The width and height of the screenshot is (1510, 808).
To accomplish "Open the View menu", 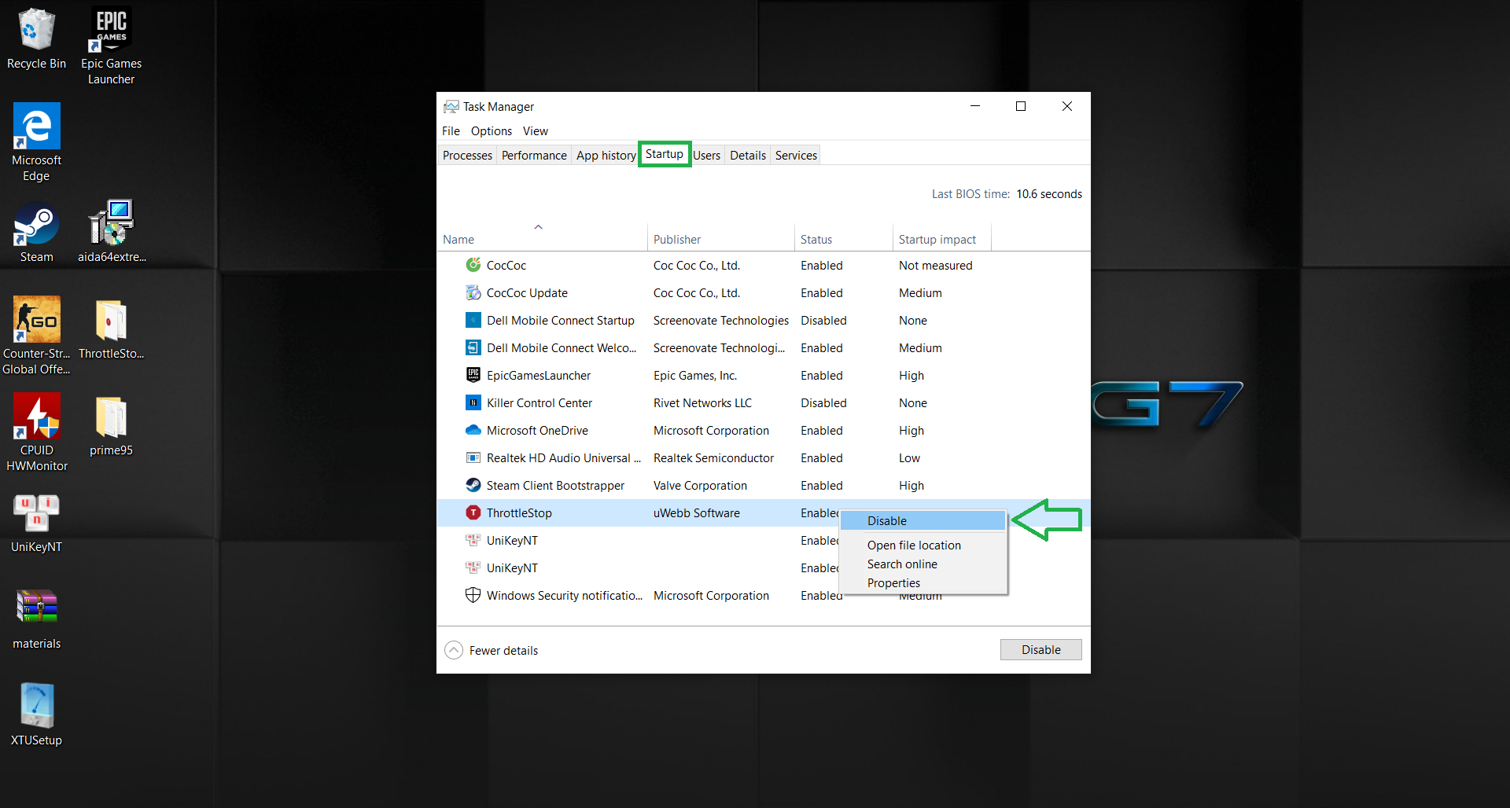I will 536,131.
